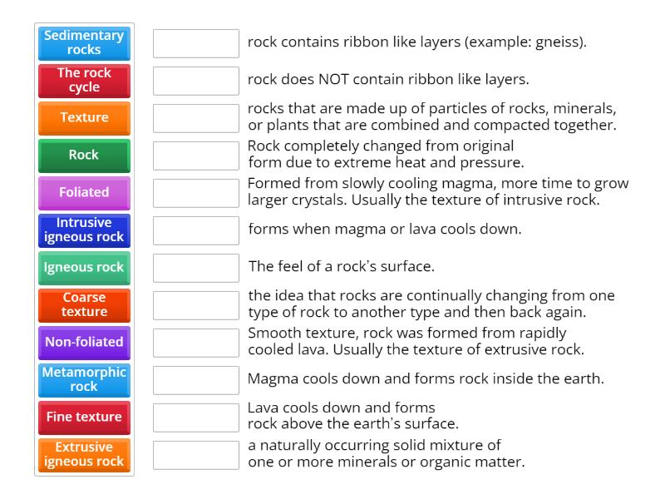This screenshot has height=499, width=665.
Task: Pick the Fine texture tile
Action: (x=83, y=417)
